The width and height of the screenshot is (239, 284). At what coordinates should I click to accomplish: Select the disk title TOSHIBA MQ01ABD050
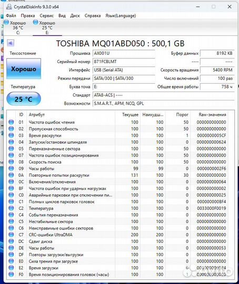click(x=100, y=44)
